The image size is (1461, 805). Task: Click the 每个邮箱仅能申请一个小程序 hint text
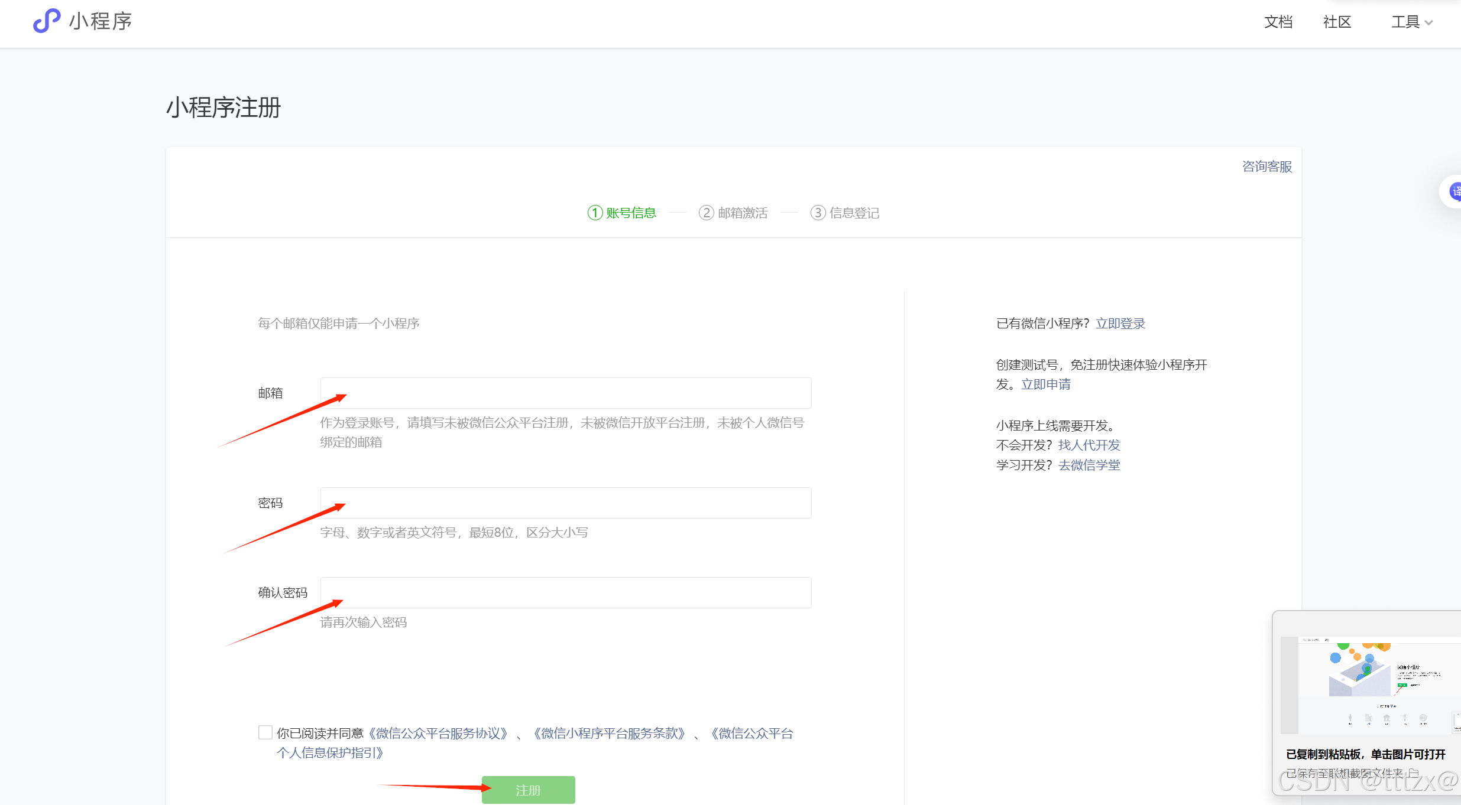(339, 324)
